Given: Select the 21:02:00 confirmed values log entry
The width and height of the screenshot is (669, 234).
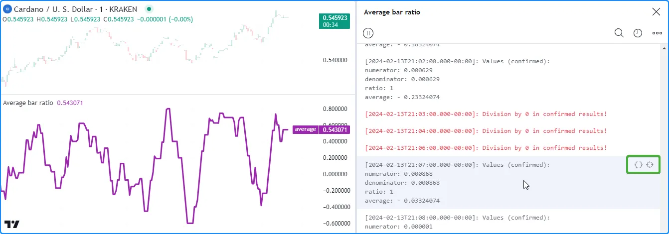Looking at the screenshot, I should pos(457,61).
